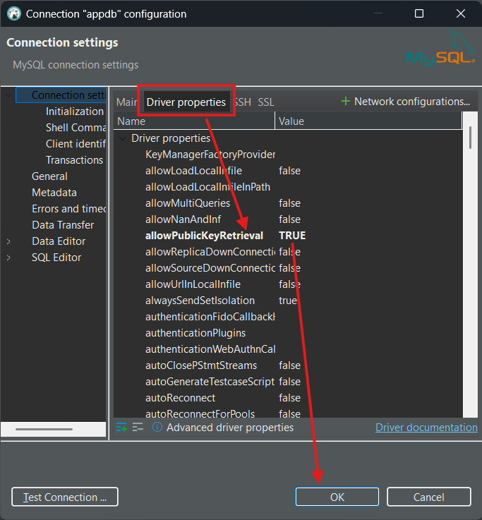
Task: Close the appdb configuration dialog
Action: point(461,13)
